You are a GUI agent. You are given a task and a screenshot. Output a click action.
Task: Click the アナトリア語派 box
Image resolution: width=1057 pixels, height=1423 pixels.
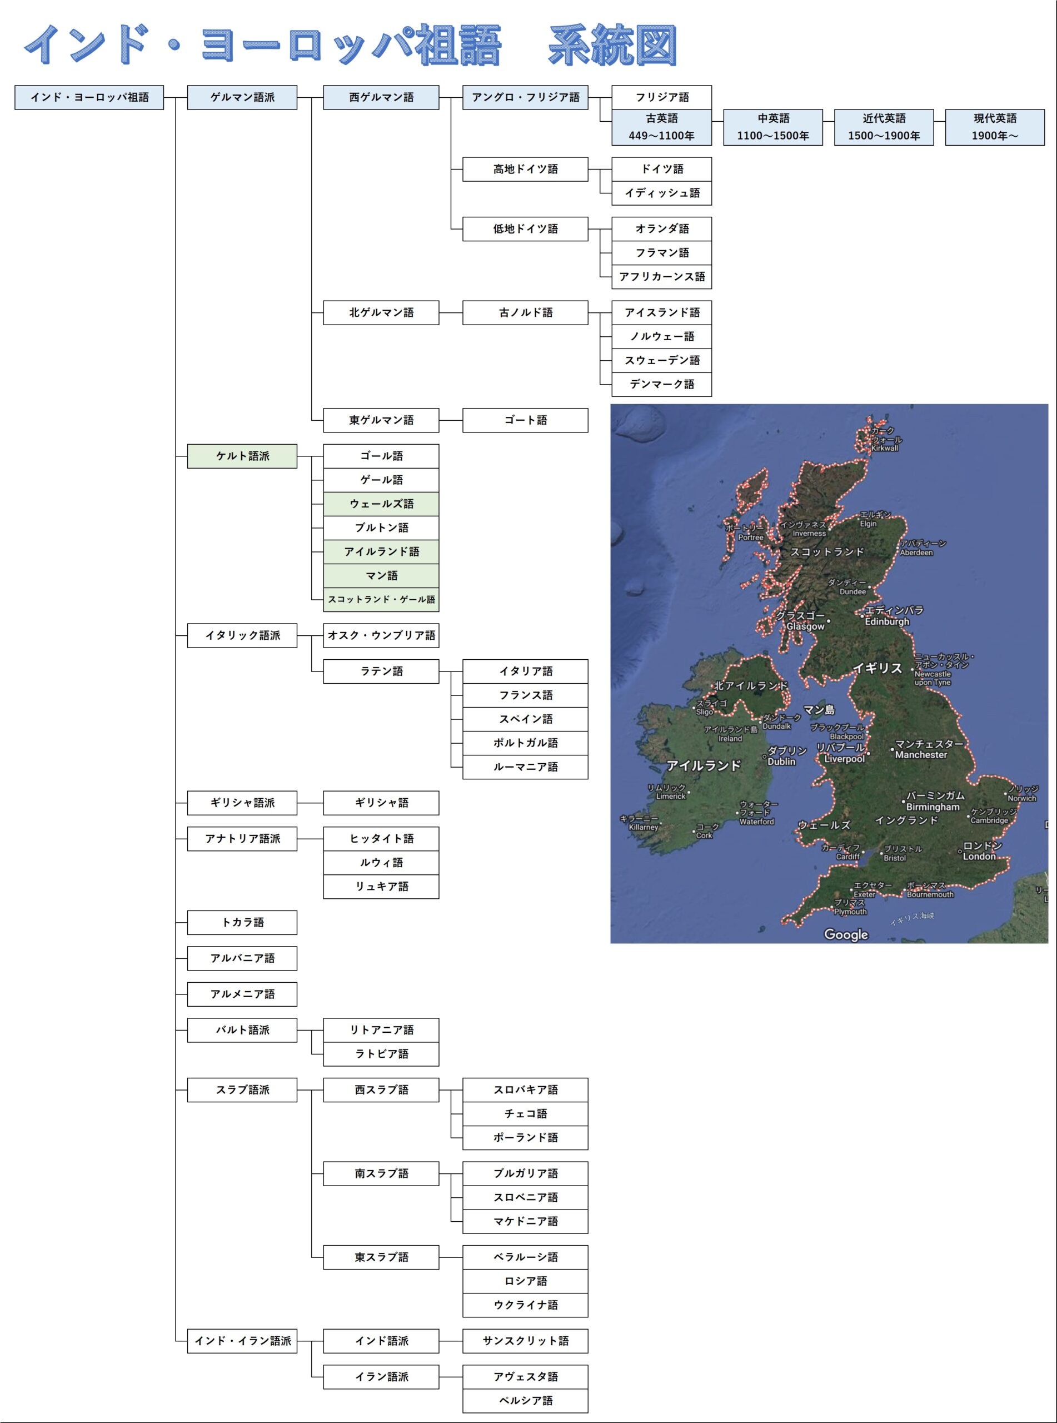tap(242, 839)
